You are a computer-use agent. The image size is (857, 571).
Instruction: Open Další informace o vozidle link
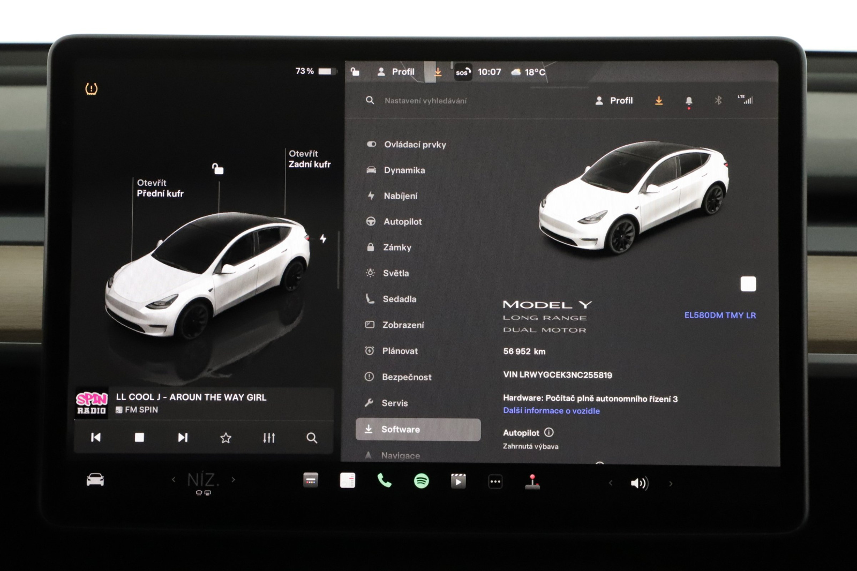pos(551,410)
